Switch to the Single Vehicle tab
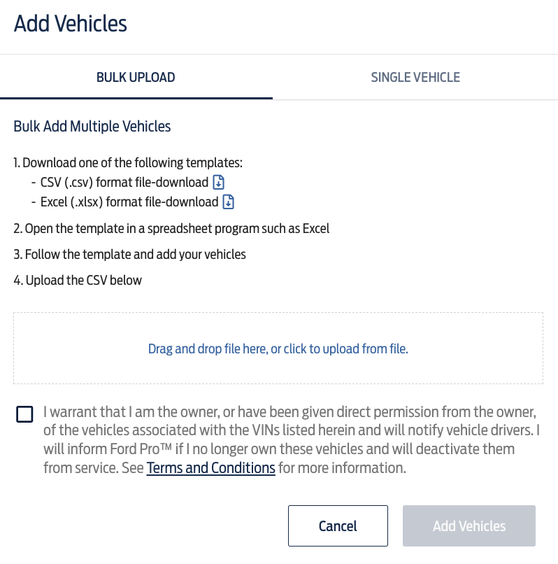 tap(415, 78)
